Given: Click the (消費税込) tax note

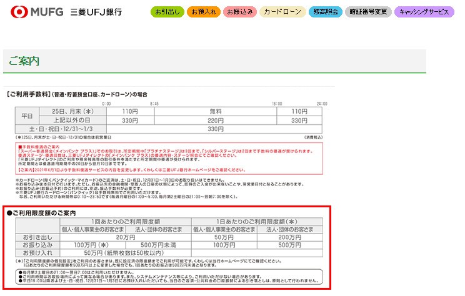Looking at the screenshot, I should [x=313, y=137].
